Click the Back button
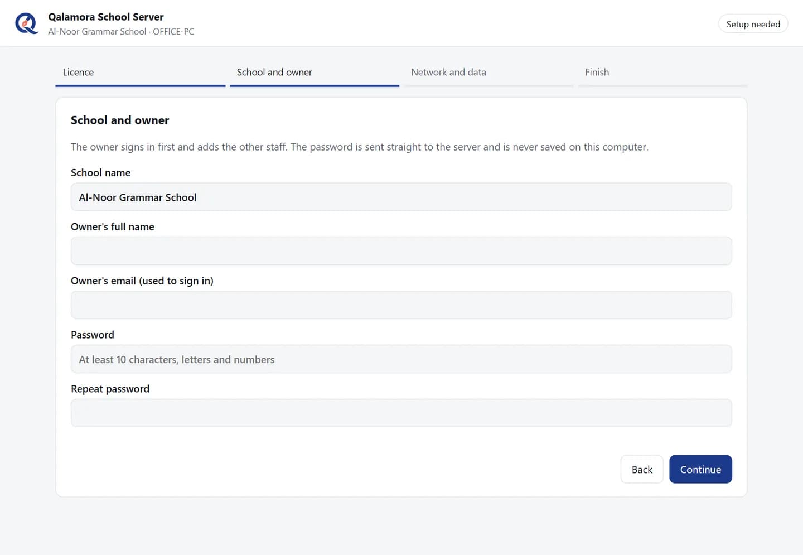The width and height of the screenshot is (803, 555). (642, 469)
